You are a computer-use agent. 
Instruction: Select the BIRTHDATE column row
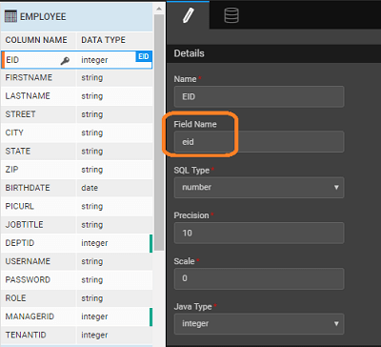(76, 188)
